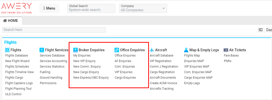
Task: Open Flights Database link
Action: (16, 56)
